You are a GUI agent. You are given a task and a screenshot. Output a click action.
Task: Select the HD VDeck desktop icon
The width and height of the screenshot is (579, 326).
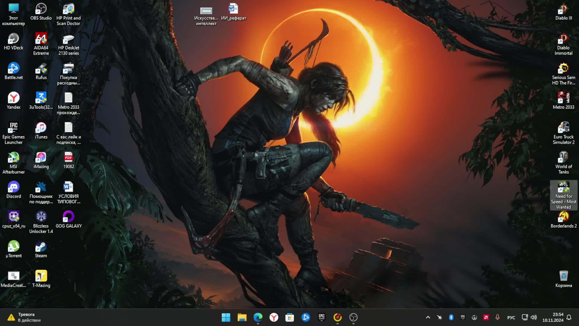tap(13, 42)
